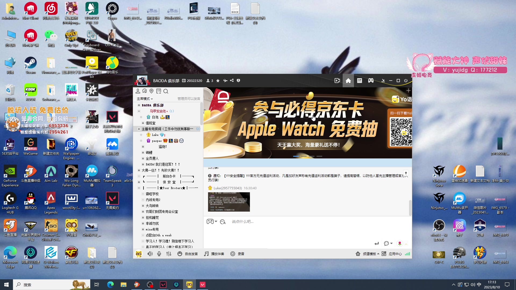This screenshot has width=516, height=290.
Task: Click the plus button beside the banner
Action: point(409,90)
